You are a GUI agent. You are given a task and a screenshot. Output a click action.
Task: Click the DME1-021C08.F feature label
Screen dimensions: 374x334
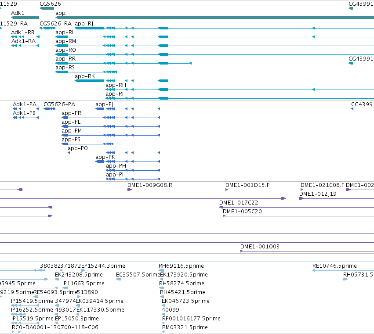(322, 185)
